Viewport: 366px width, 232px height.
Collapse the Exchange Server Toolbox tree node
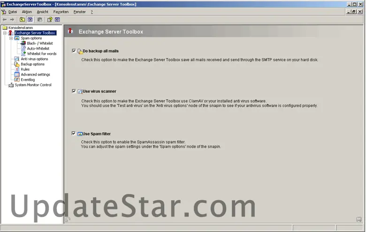[x=5, y=33]
